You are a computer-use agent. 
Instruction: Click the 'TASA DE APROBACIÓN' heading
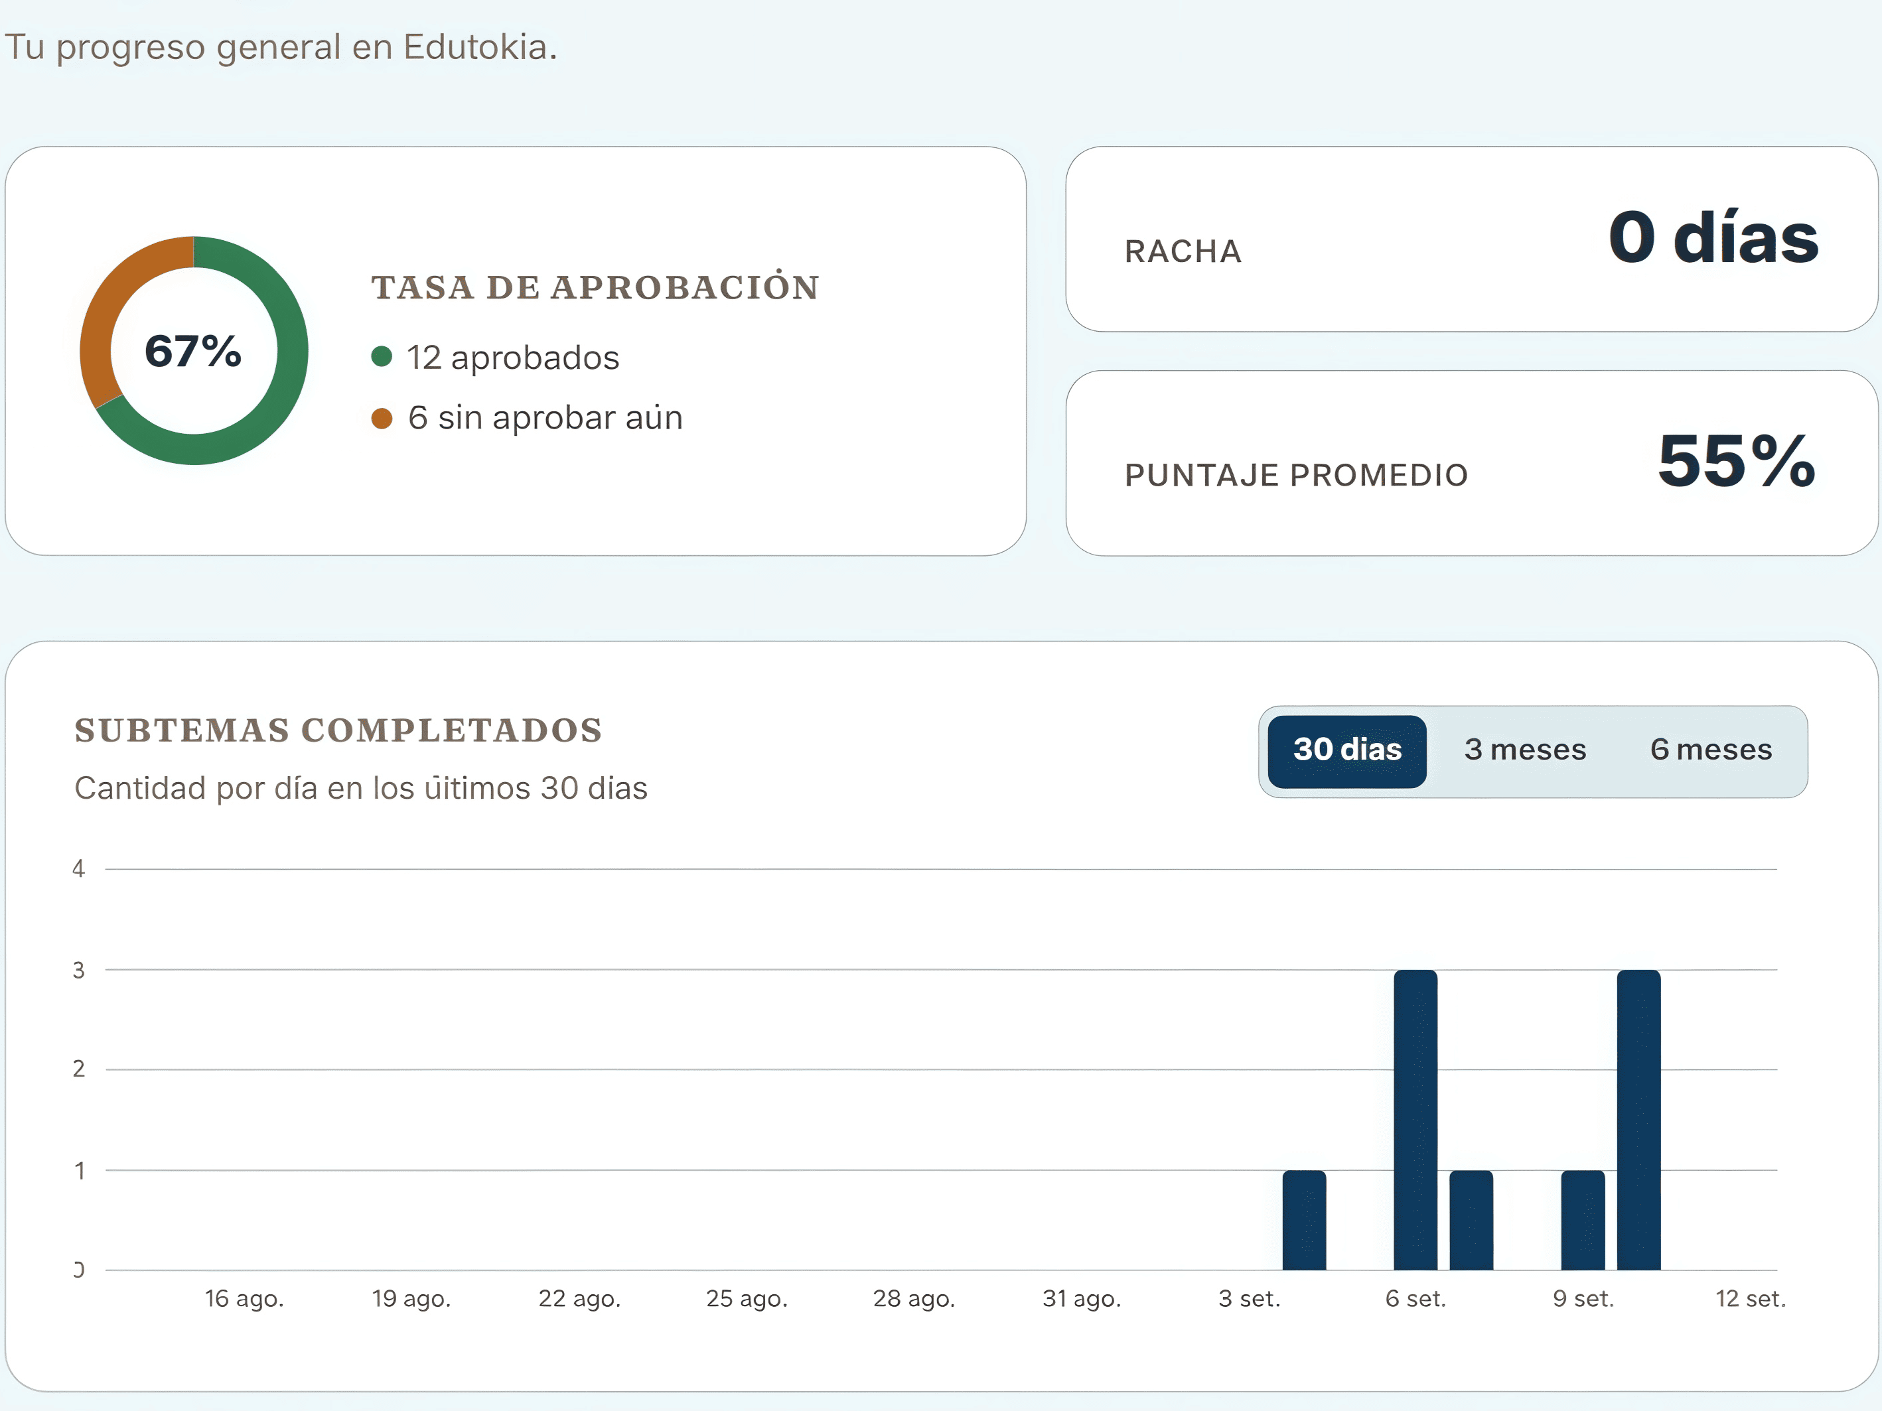595,287
